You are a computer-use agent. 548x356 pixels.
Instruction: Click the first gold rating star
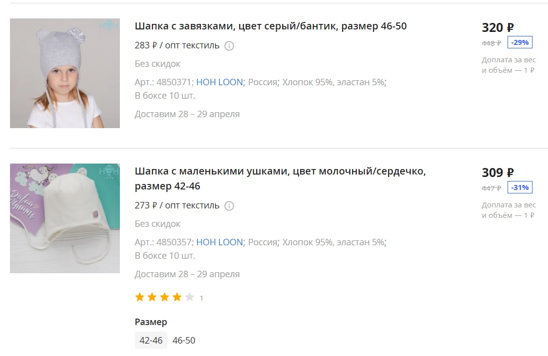coord(140,297)
